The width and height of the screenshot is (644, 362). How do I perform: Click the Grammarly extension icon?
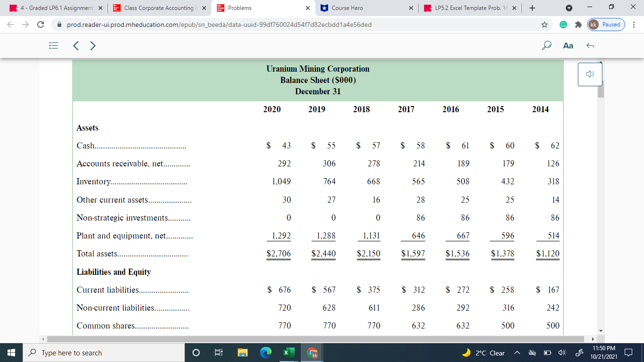click(x=564, y=25)
